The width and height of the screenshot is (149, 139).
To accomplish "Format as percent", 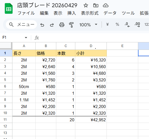I will pos(117,24).
